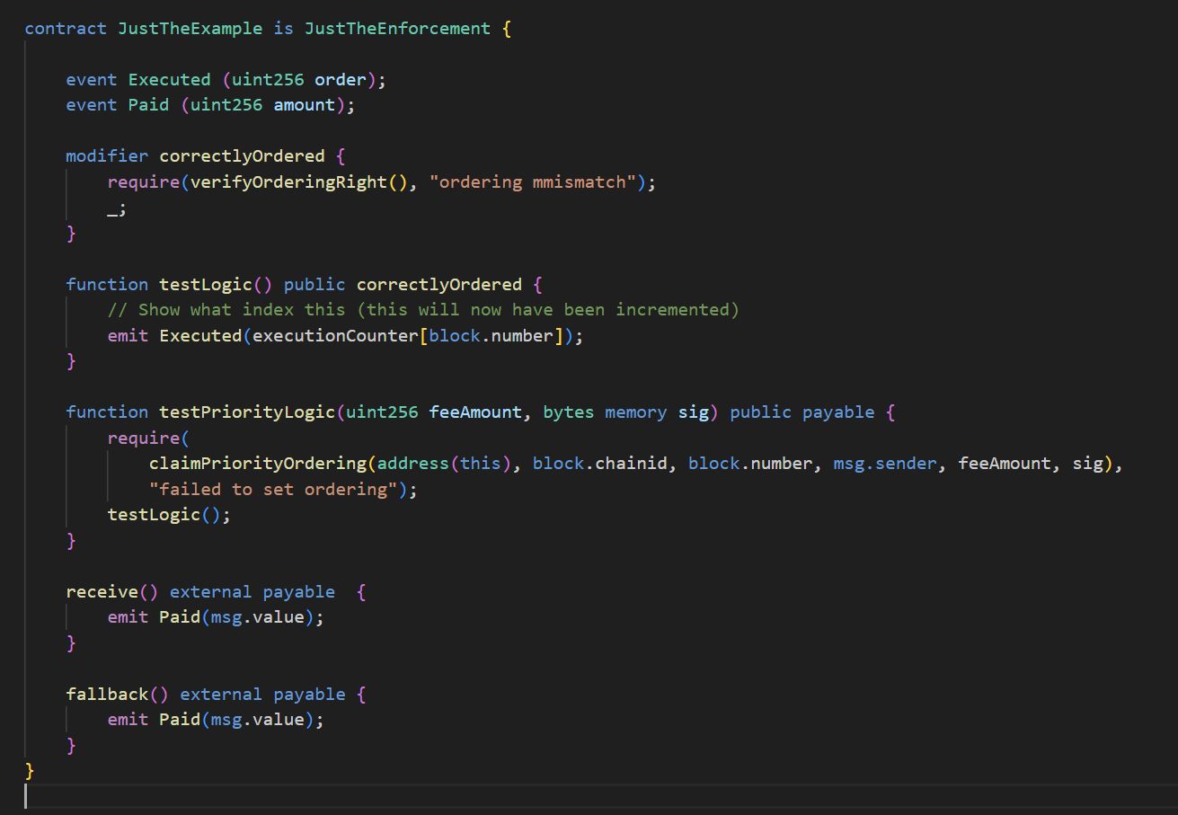Click the claimPriorityOrdering call
The image size is (1178, 815).
[258, 464]
